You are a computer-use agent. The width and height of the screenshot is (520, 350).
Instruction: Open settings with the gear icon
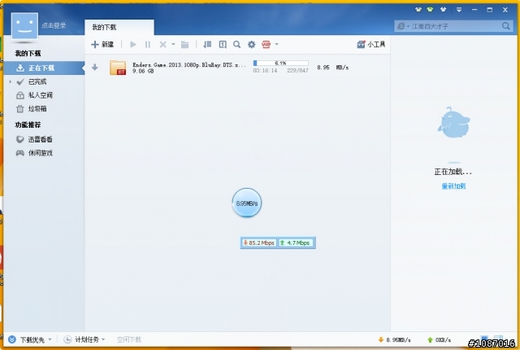tap(251, 44)
